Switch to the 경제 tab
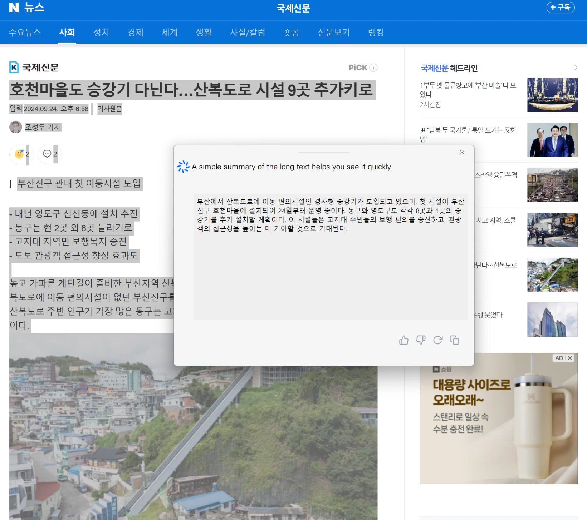This screenshot has width=587, height=520. pyautogui.click(x=135, y=32)
